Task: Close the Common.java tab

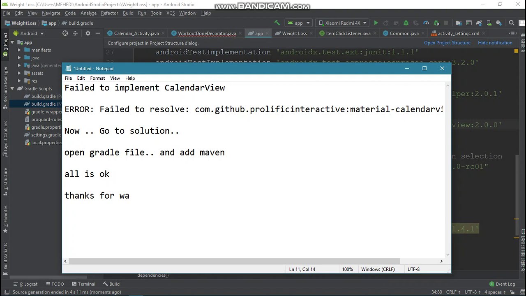Action: (423, 33)
